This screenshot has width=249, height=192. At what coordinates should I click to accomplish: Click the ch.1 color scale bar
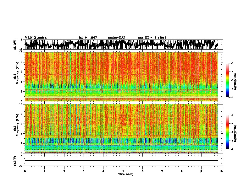click(x=227, y=80)
